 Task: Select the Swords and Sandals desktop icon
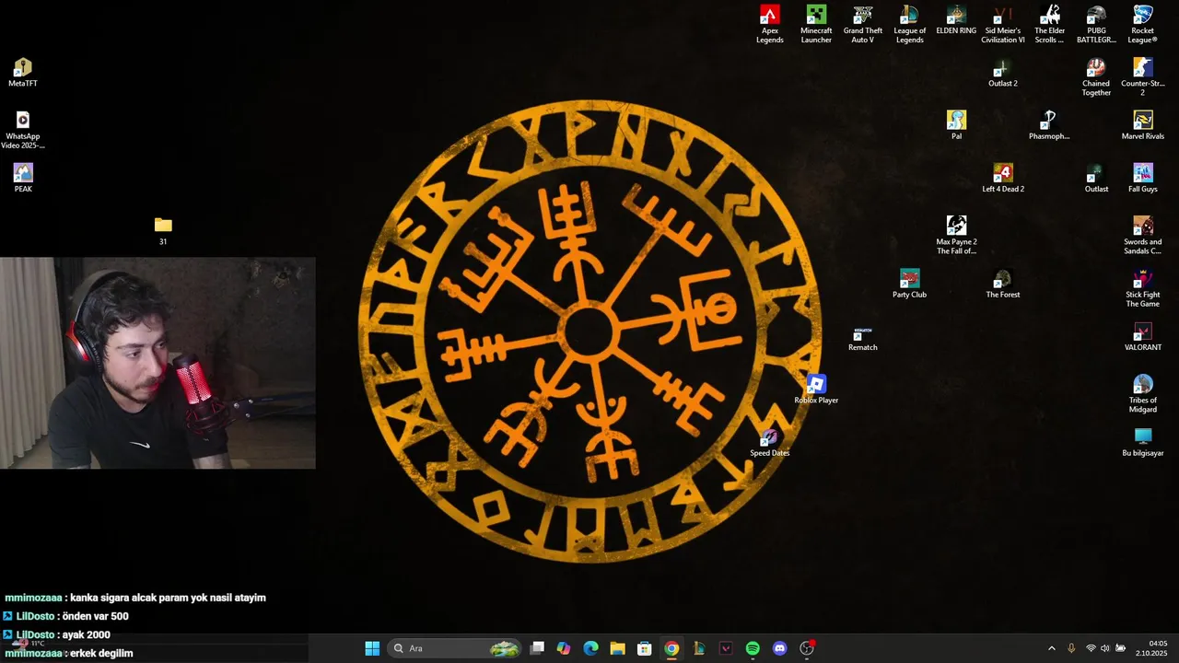point(1143,236)
